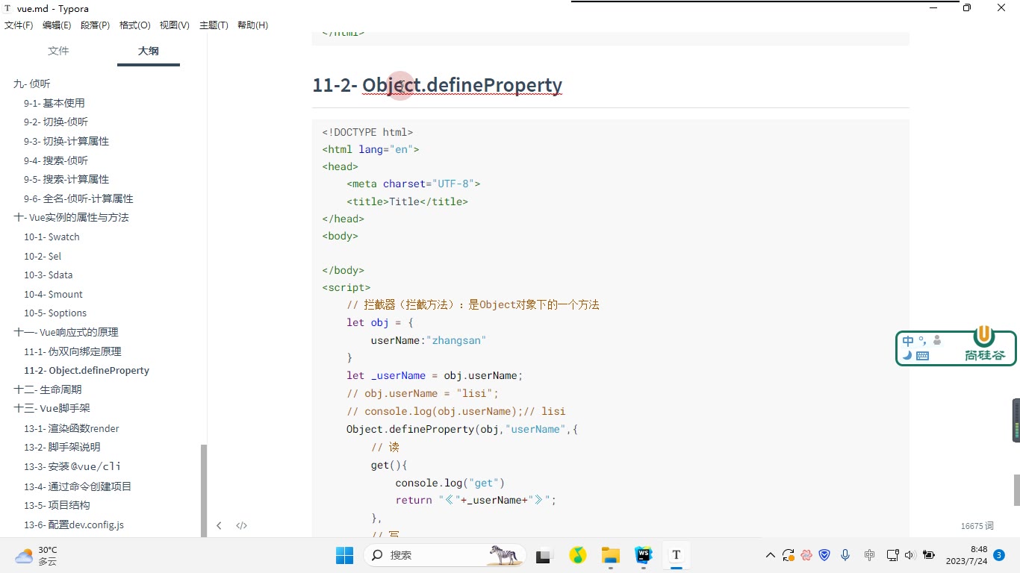The height and width of the screenshot is (573, 1020).
Task: Select outline item 11-1- 伪双向绑定原理
Action: tap(72, 351)
